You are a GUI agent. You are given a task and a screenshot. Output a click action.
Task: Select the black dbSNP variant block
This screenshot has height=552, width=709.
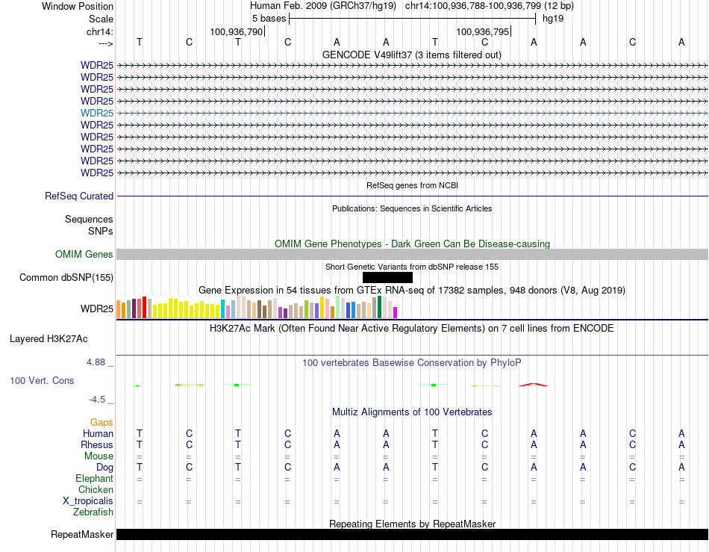tap(387, 277)
